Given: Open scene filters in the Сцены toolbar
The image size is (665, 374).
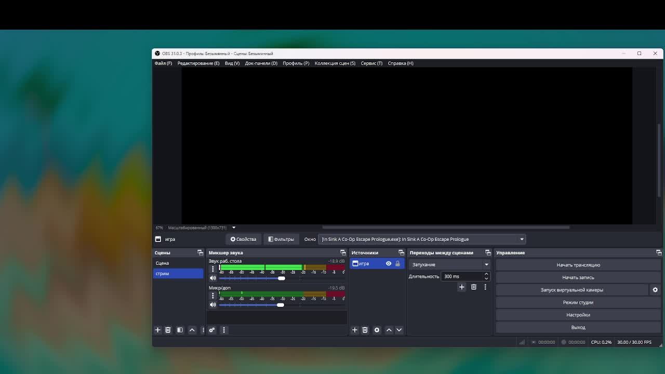Looking at the screenshot, I should [x=180, y=330].
